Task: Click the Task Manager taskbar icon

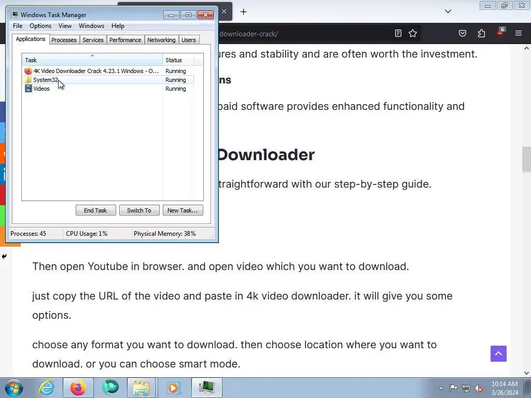Action: coord(206,388)
